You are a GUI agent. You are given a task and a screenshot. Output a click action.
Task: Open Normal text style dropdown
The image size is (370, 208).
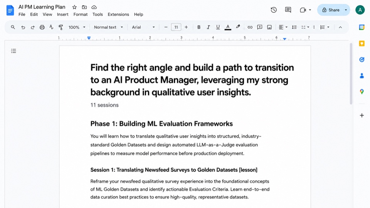click(109, 27)
